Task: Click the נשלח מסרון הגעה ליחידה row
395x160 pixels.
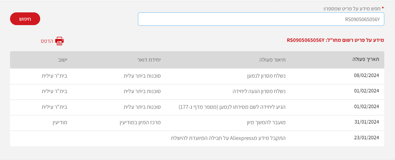Action: click(x=259, y=91)
